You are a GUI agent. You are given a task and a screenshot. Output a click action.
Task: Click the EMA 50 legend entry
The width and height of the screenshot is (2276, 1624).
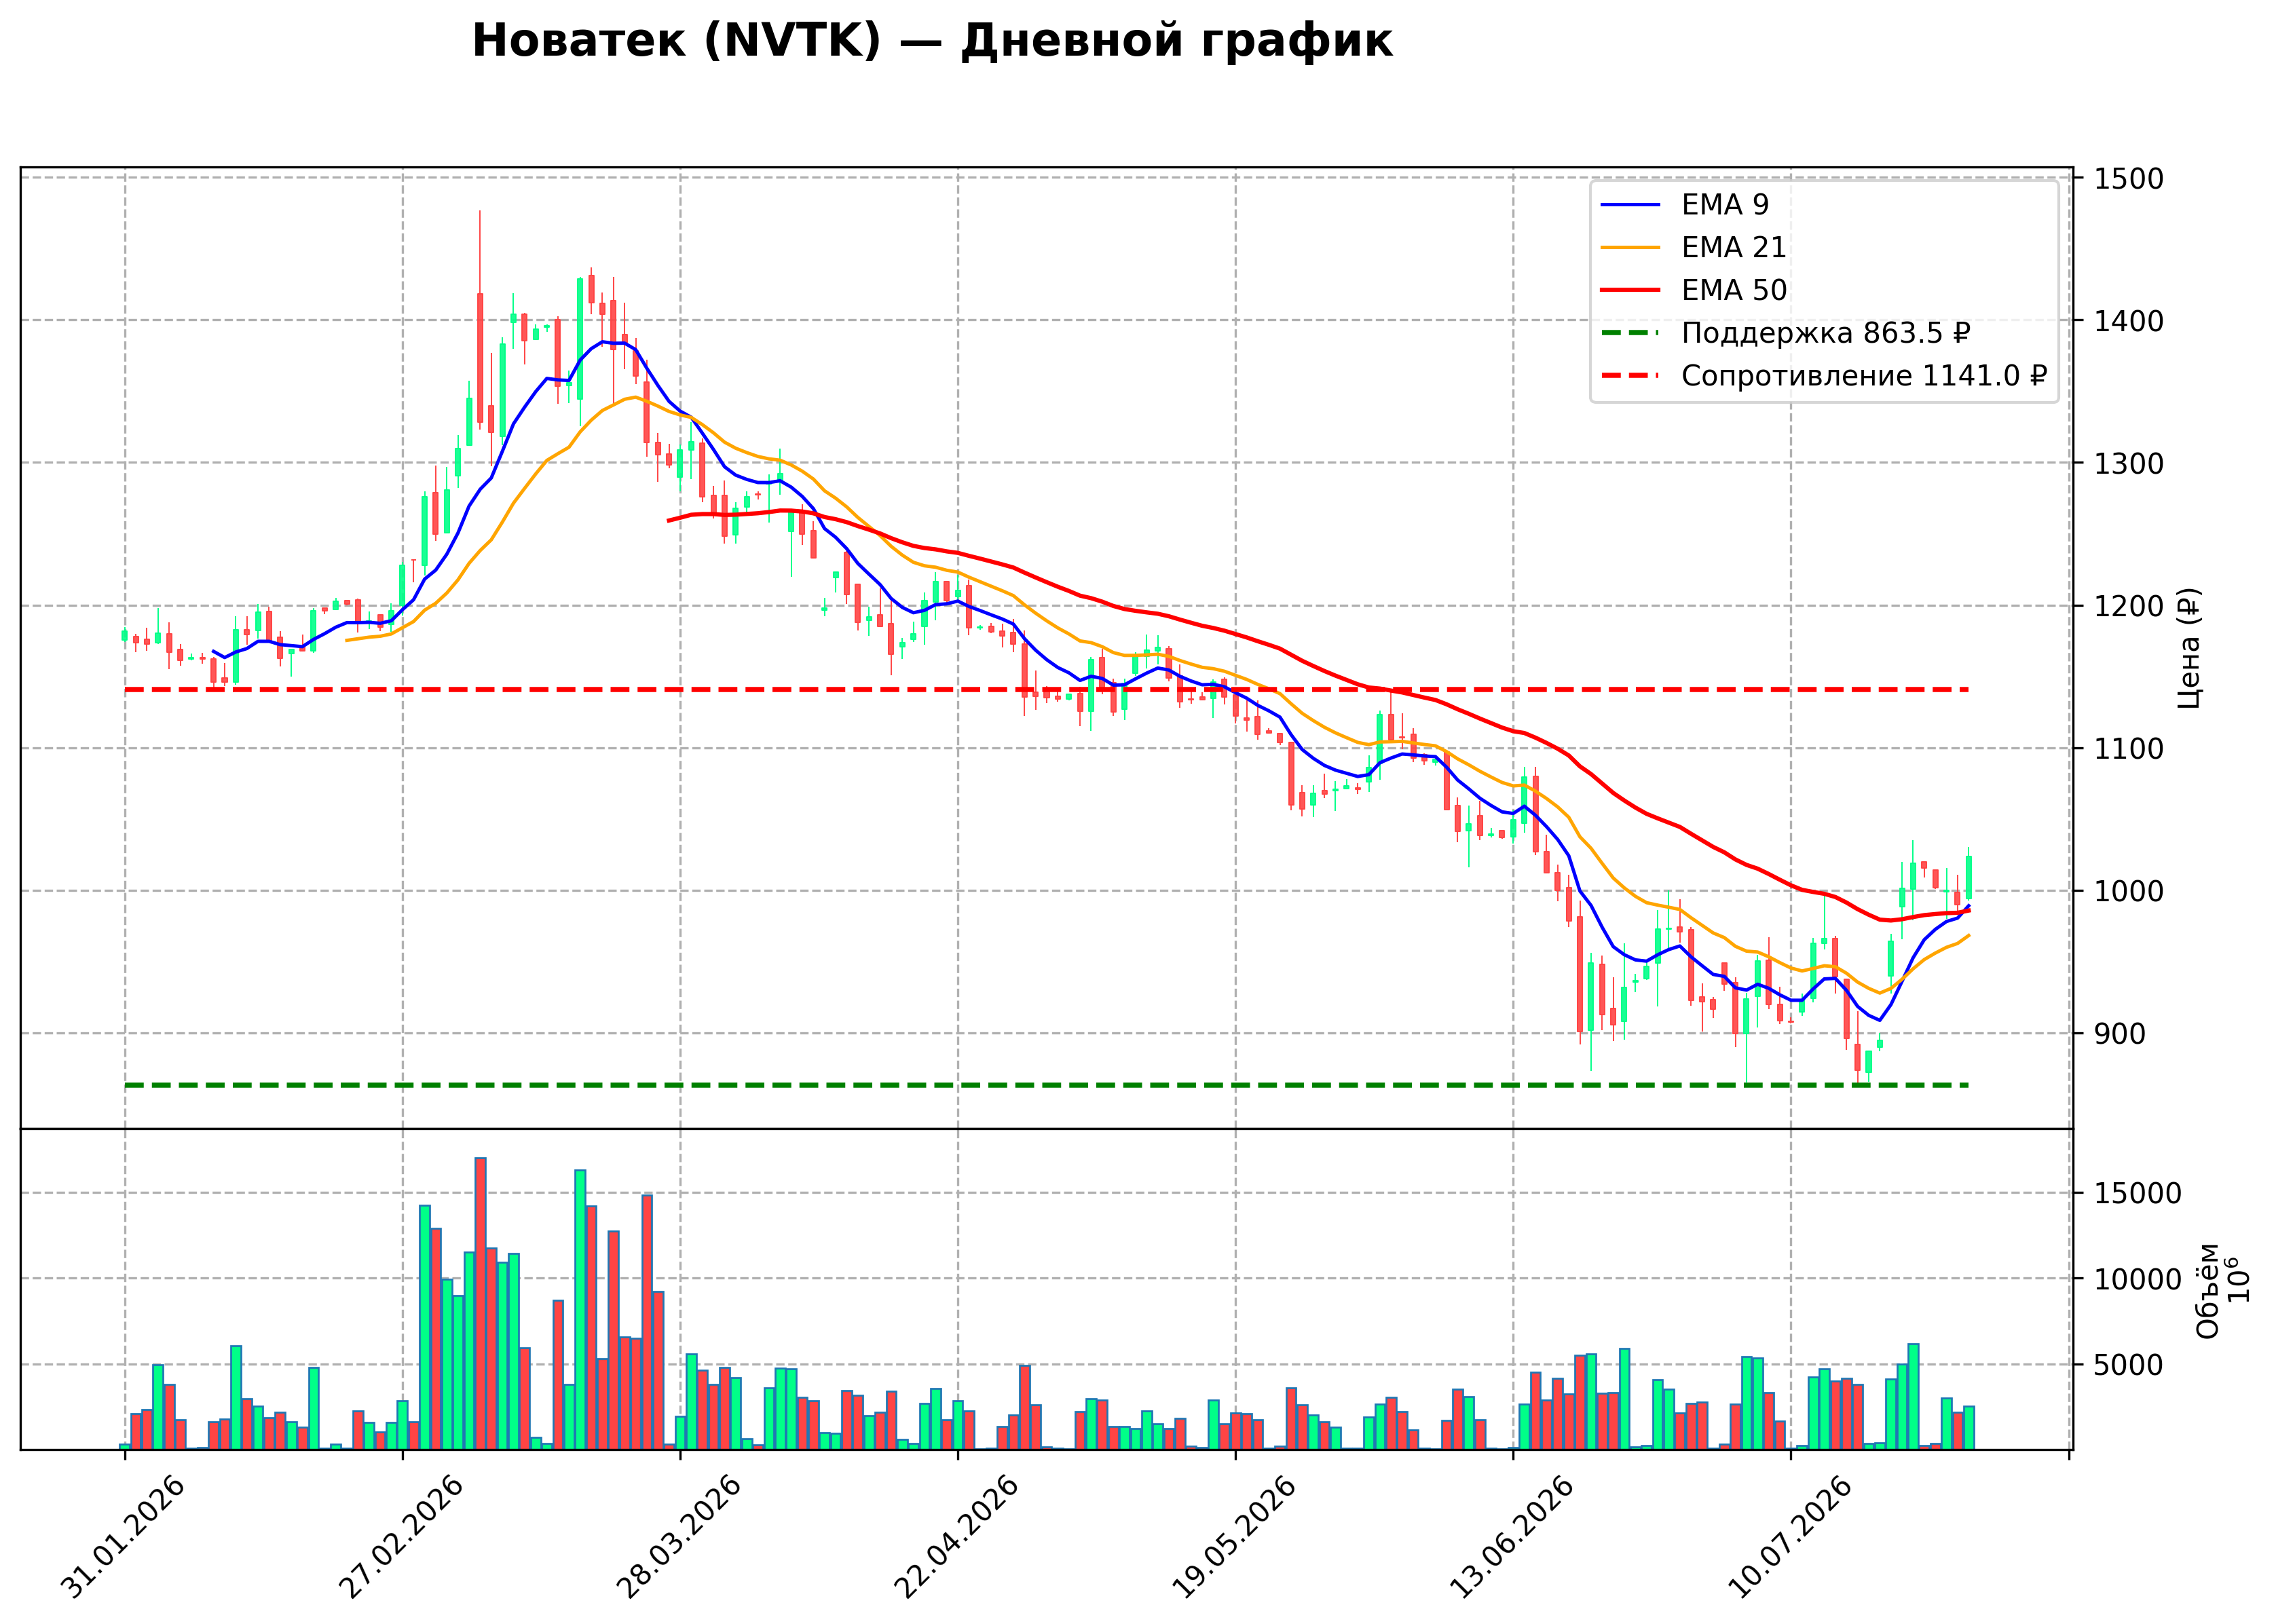pos(1694,290)
